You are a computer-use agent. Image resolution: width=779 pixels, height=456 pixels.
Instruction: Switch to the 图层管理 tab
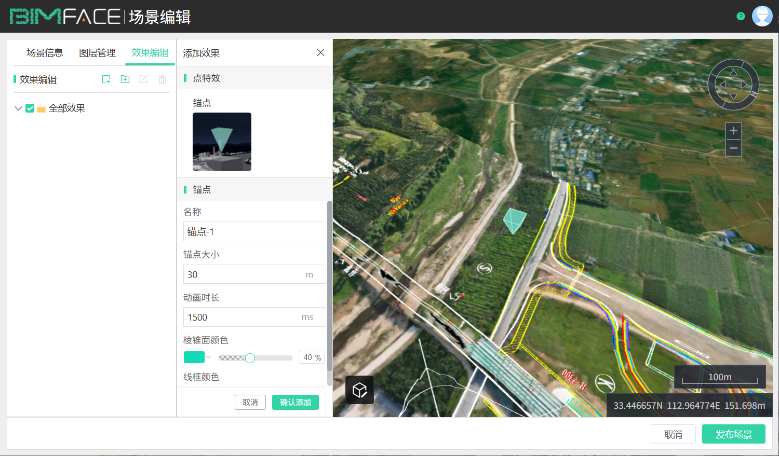(x=97, y=53)
